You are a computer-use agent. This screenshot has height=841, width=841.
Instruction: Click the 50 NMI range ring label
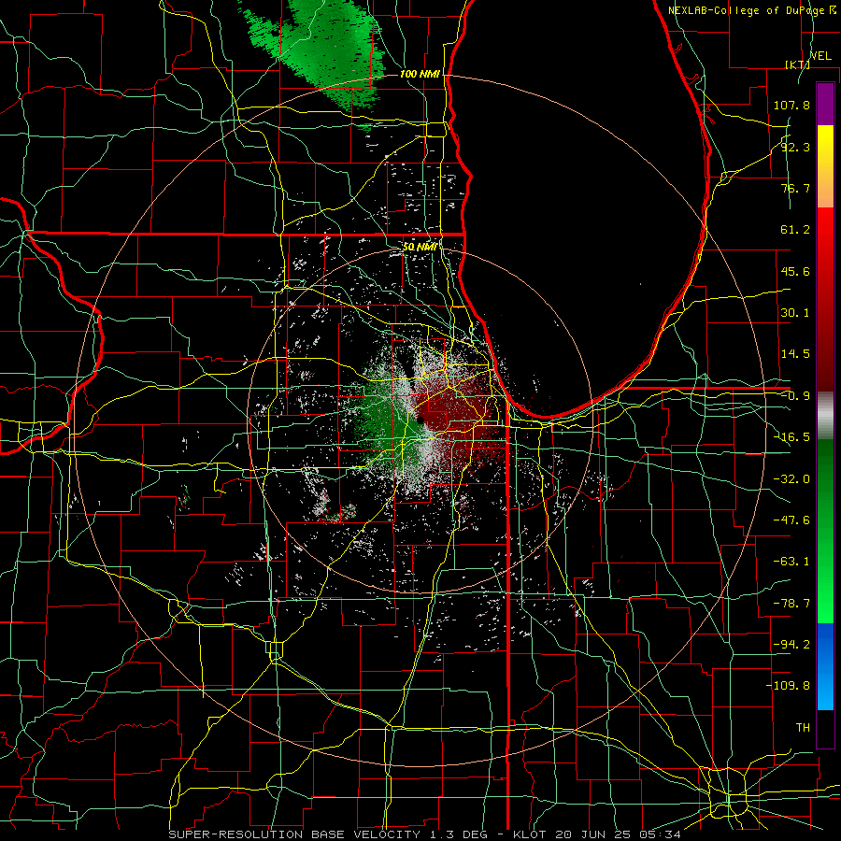point(420,247)
